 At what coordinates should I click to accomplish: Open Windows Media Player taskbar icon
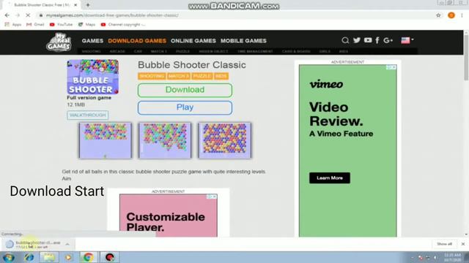(x=68, y=257)
